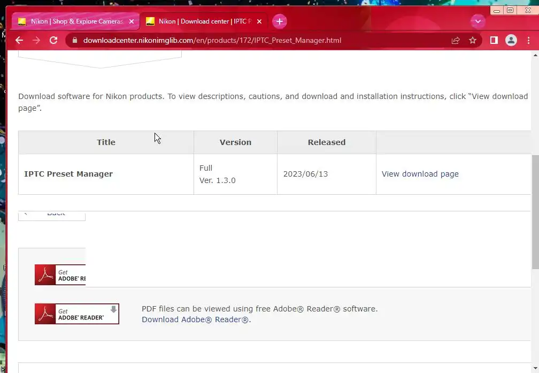Click the 2023/06/13 release date
The height and width of the screenshot is (373, 539).
306,174
